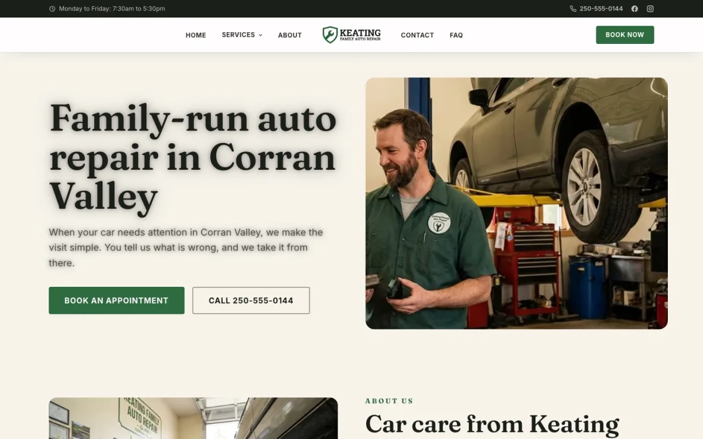Open the Instagram icon link

tap(650, 9)
